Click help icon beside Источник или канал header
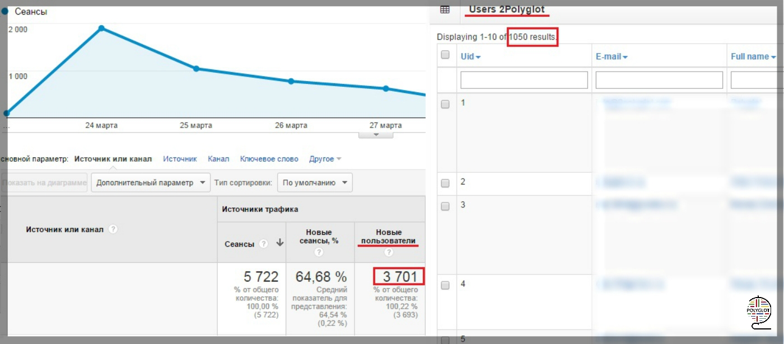 click(113, 229)
